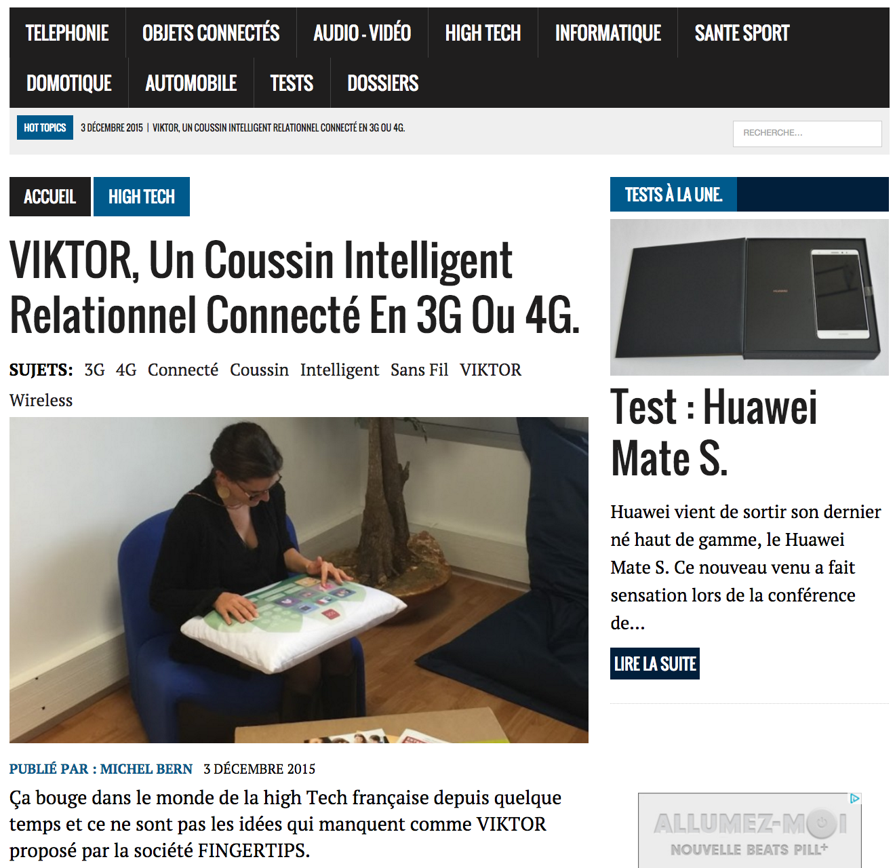Viewport: 895px width, 868px height.
Task: Click the RECHERCHE search field
Action: 807,134
